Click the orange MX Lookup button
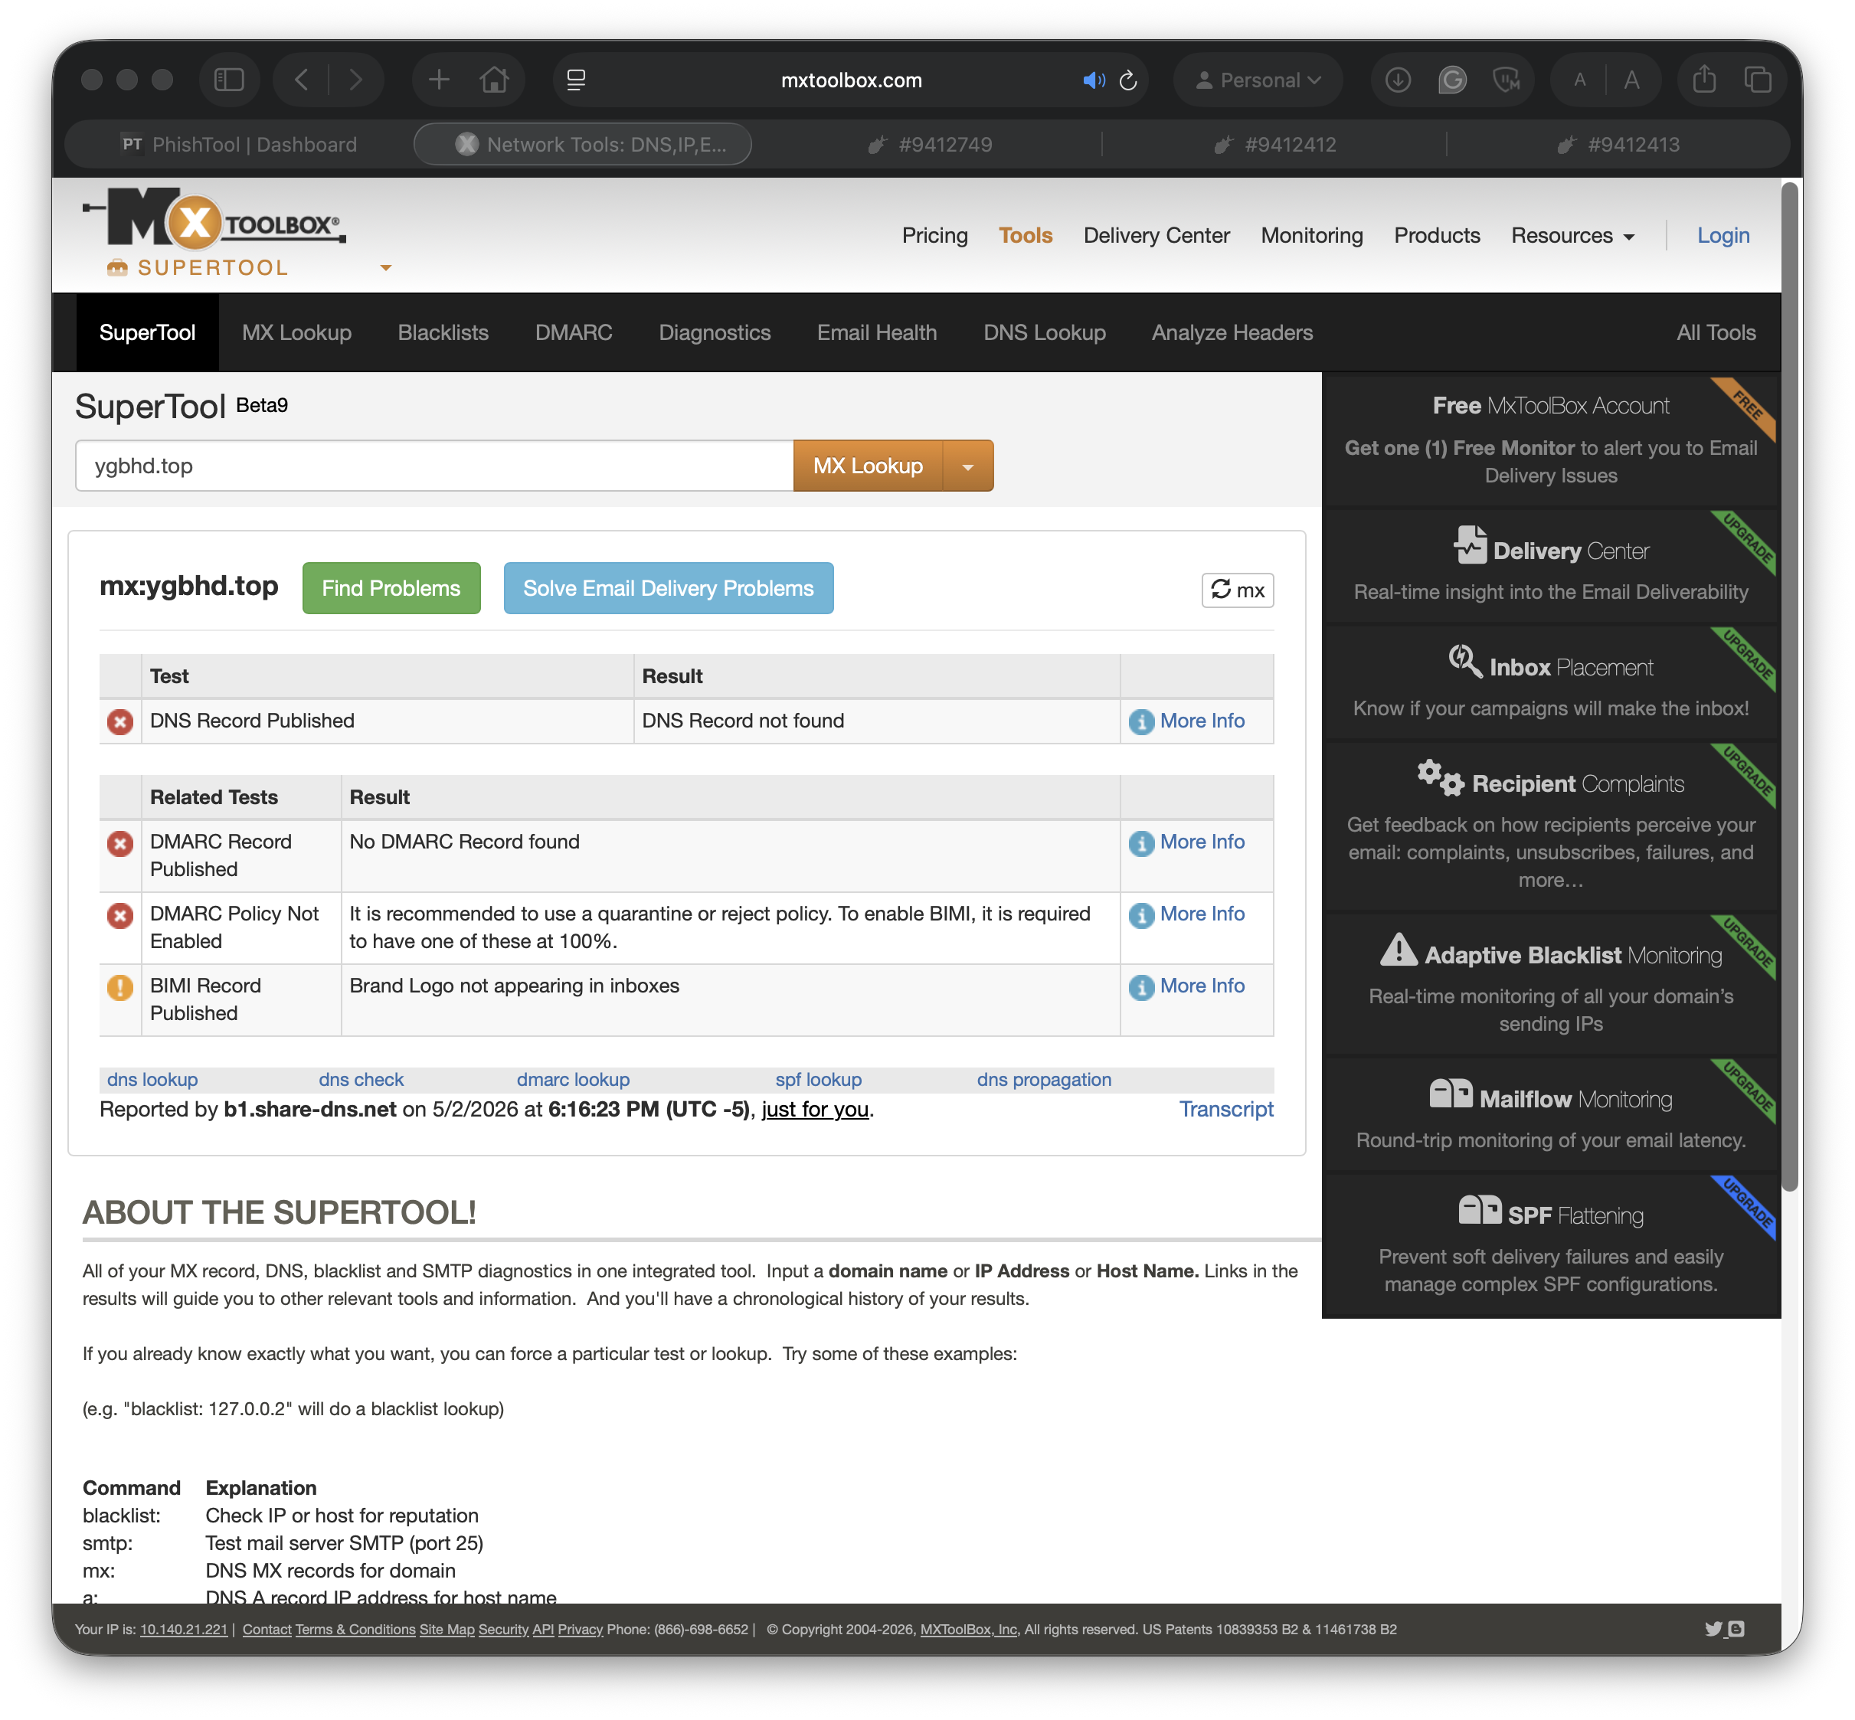This screenshot has width=1855, height=1720. click(x=868, y=466)
